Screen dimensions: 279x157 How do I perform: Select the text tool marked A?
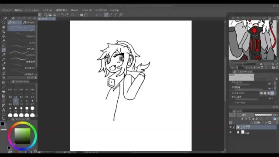pos(3,110)
